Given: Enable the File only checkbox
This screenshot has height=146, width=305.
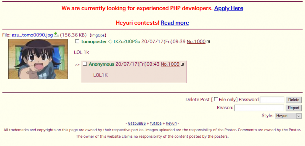Looking at the screenshot, I should tap(216, 99).
